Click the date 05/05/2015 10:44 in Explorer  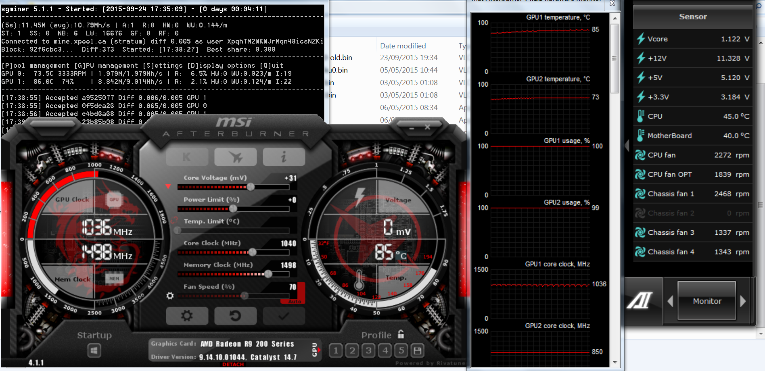point(408,70)
